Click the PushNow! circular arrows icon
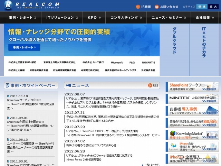The width and height of the screenshot is (221, 166). click(173, 145)
